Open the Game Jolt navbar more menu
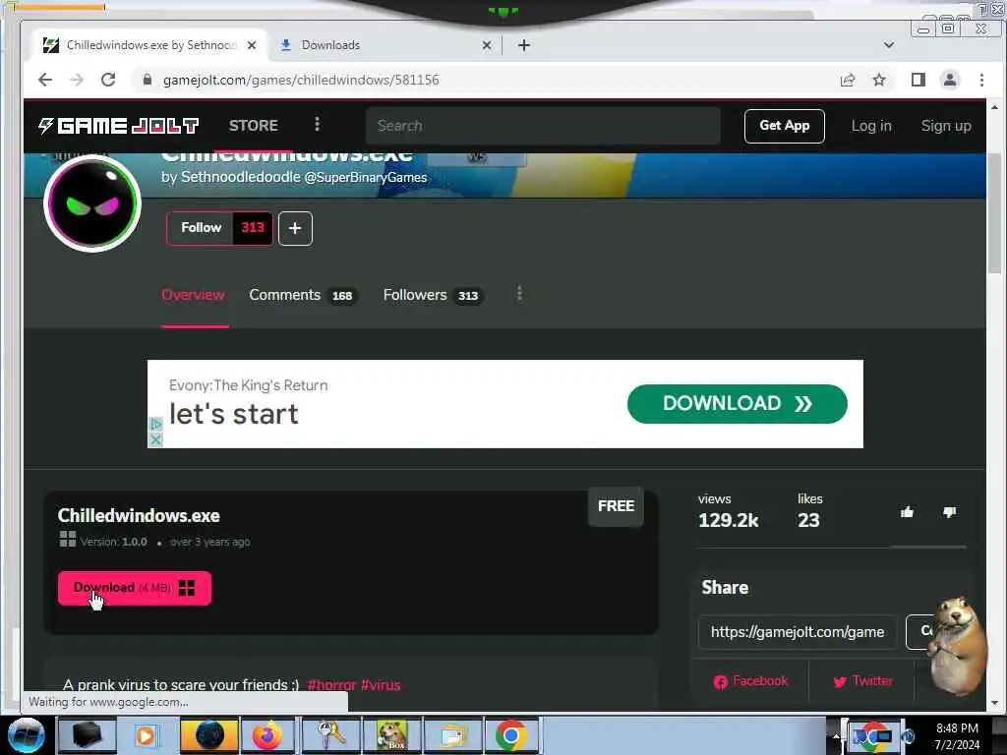This screenshot has height=755, width=1007. (x=317, y=125)
